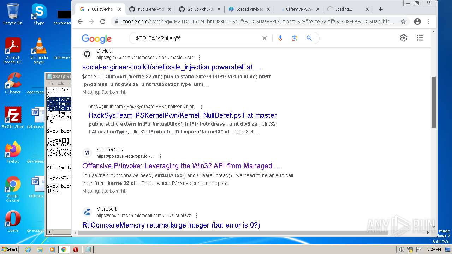This screenshot has height=254, width=452.
Task: Search by image with Google Lens icon
Action: tap(295, 38)
